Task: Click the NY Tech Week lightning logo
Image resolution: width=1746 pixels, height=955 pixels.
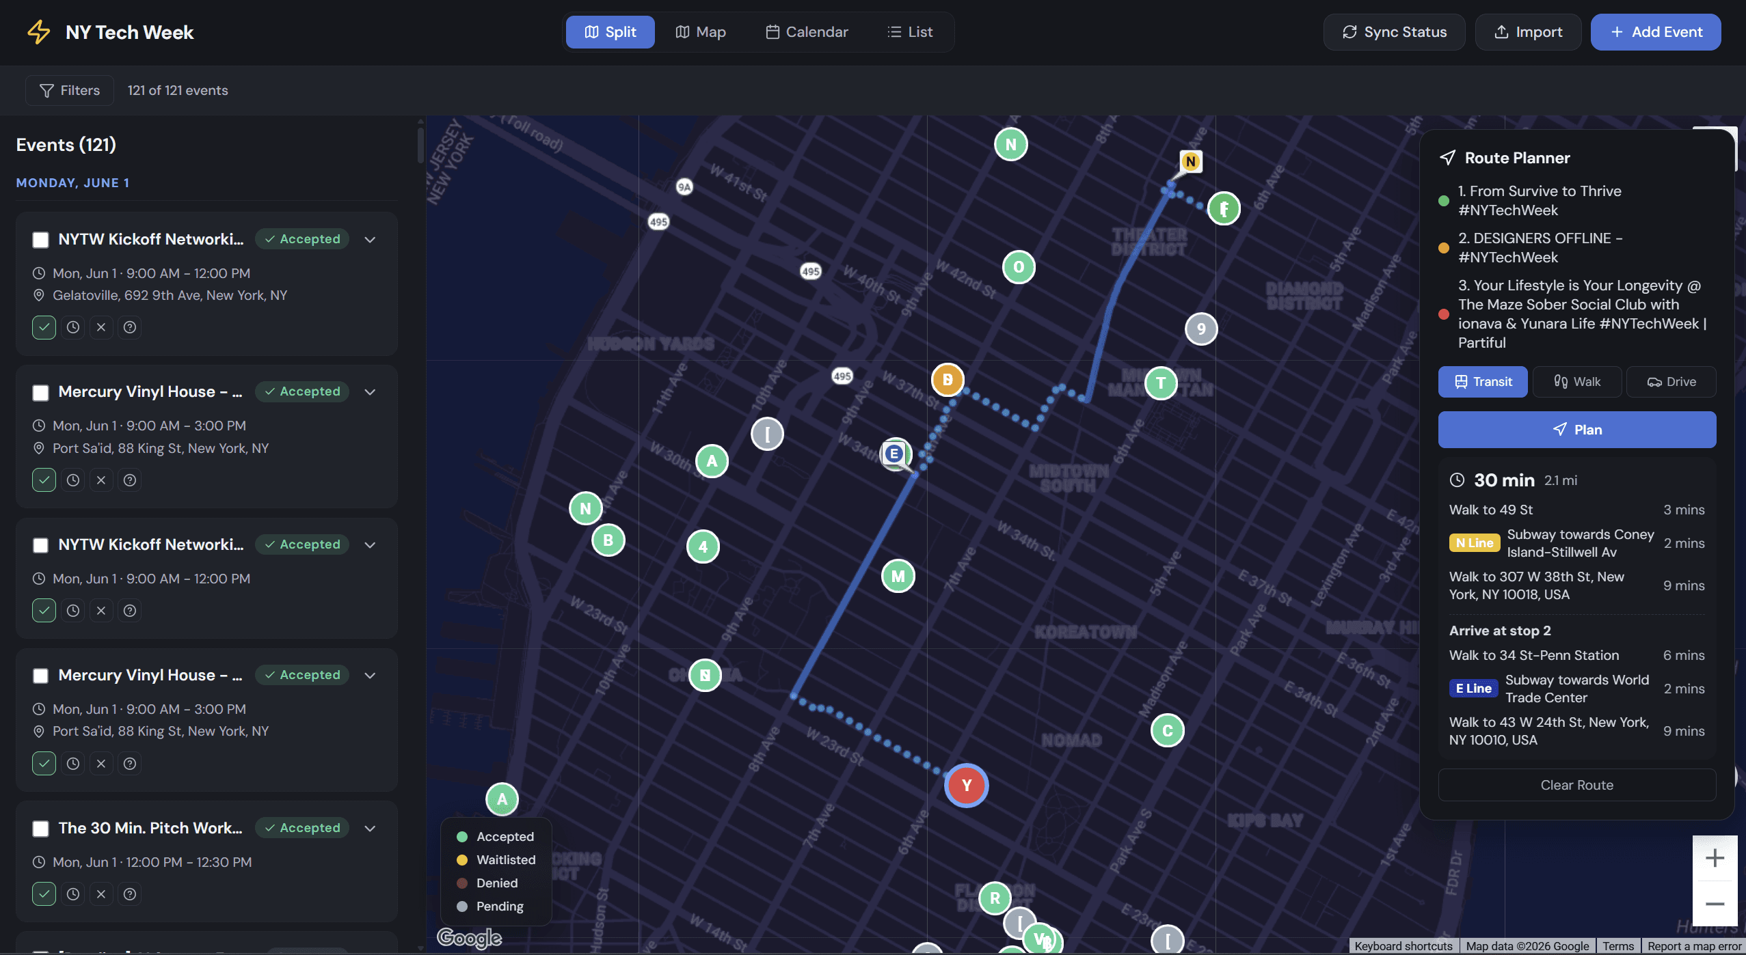Action: coord(38,32)
